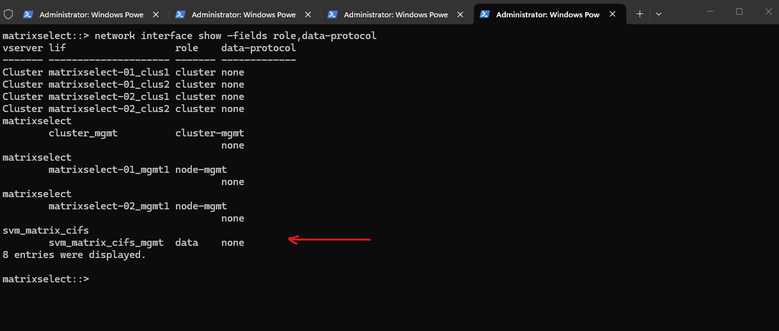
Task: Open a new tab with the plus button
Action: (x=640, y=14)
